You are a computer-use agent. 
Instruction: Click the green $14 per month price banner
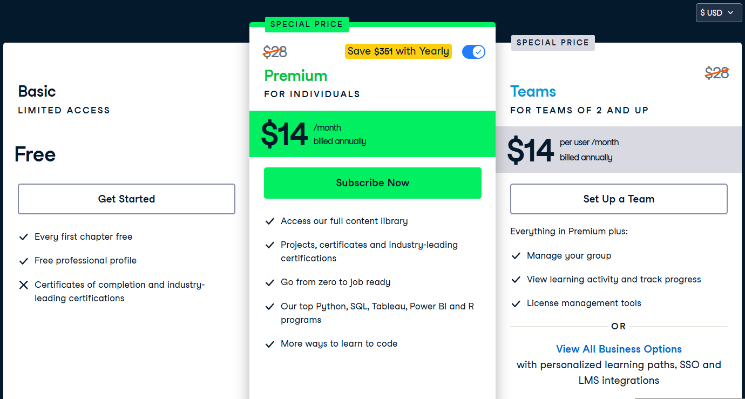tap(372, 134)
